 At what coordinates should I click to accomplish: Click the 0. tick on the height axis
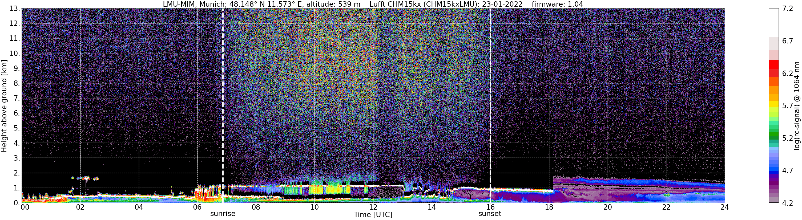point(17,203)
